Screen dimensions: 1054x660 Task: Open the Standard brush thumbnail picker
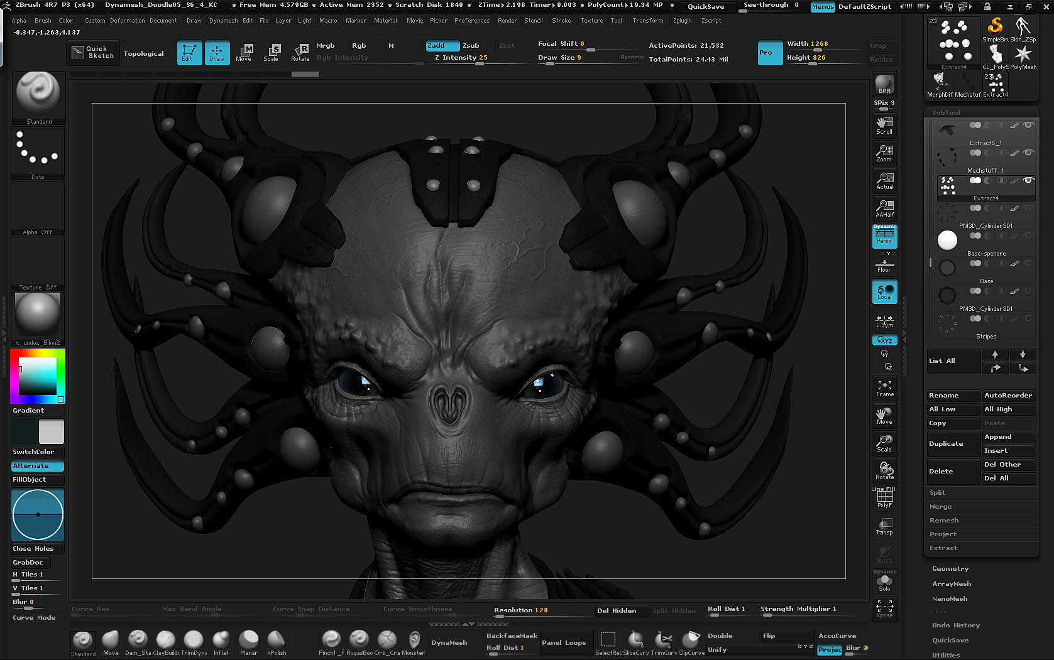[38, 97]
